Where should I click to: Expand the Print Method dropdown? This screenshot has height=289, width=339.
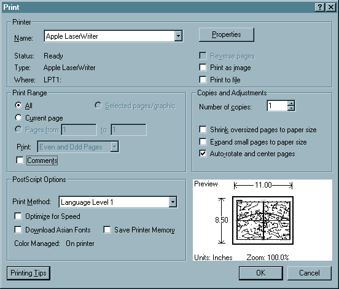click(173, 202)
